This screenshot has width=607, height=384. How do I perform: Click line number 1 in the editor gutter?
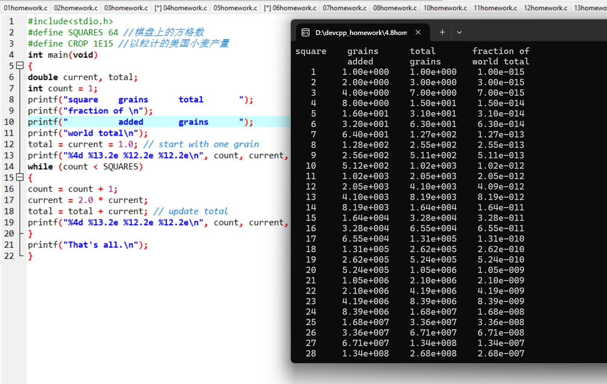pos(12,21)
